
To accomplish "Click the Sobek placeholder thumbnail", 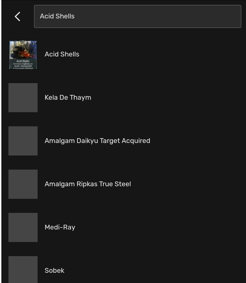I will pyautogui.click(x=23, y=270).
